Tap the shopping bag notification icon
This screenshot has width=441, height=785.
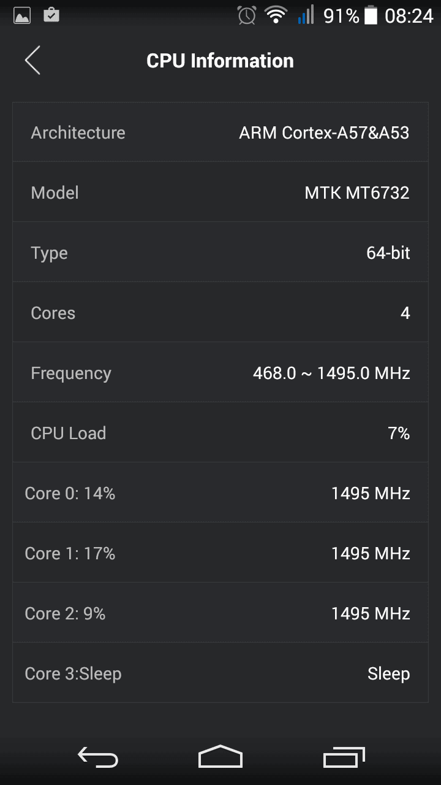coord(51,15)
